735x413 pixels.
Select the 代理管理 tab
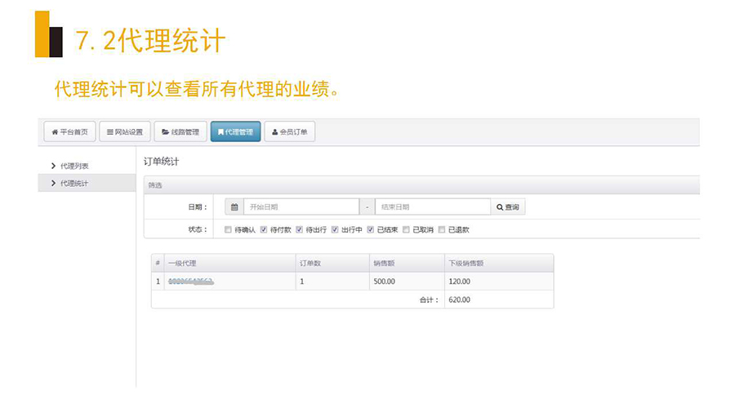coord(235,131)
